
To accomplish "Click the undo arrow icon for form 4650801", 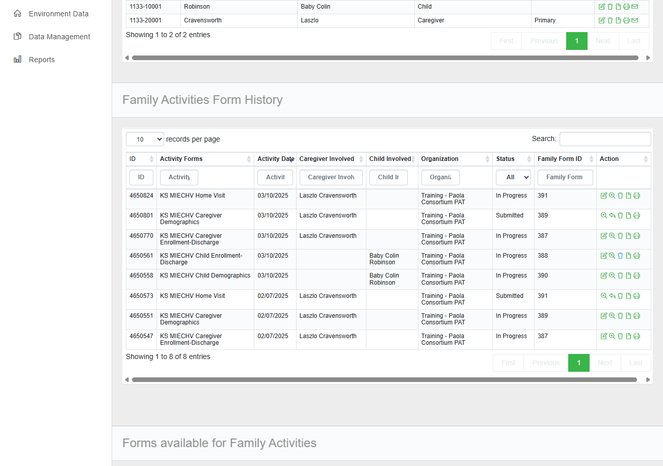I will pos(612,215).
